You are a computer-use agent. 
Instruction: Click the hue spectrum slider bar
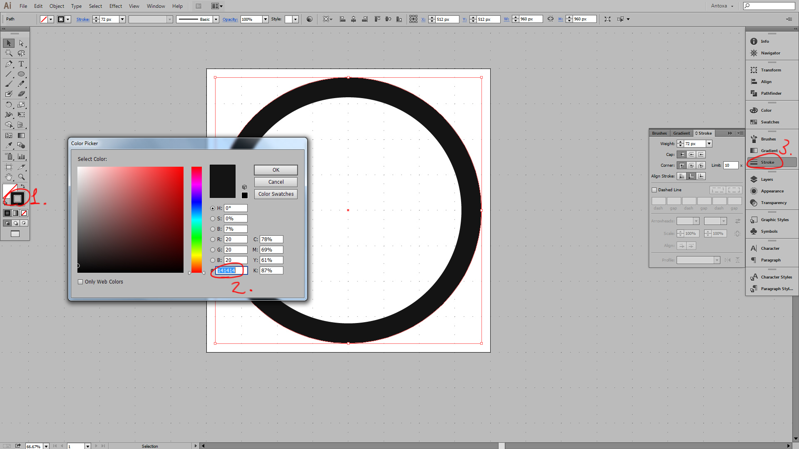196,220
